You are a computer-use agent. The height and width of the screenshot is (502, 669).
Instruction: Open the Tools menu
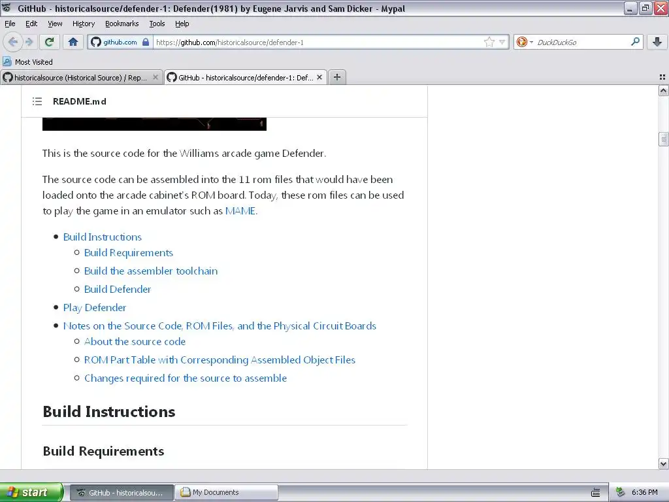157,24
